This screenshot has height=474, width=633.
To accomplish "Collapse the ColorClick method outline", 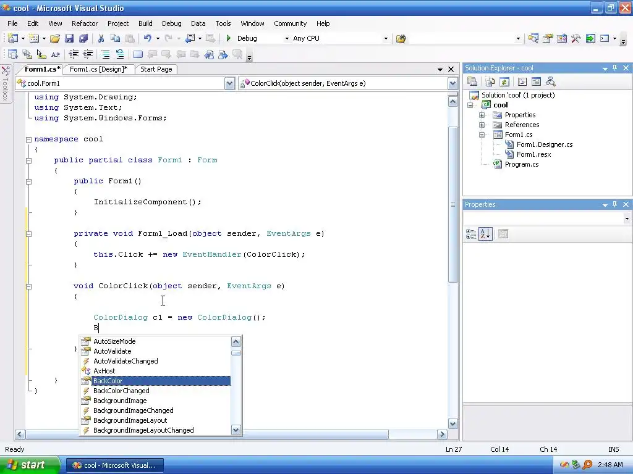I will point(28,286).
